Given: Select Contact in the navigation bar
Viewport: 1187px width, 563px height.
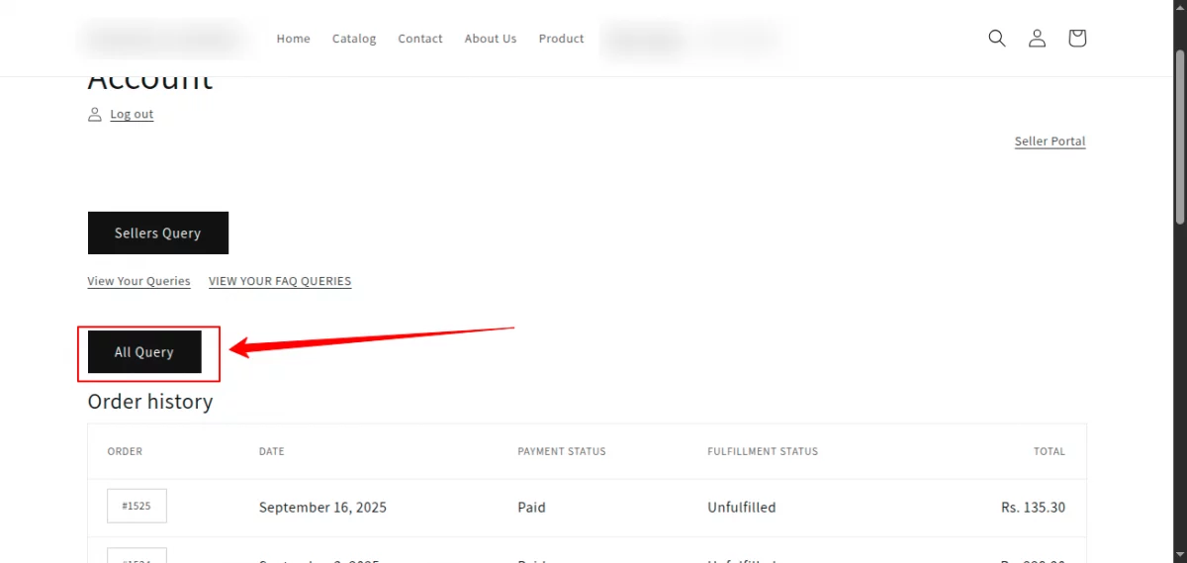Looking at the screenshot, I should pyautogui.click(x=420, y=39).
